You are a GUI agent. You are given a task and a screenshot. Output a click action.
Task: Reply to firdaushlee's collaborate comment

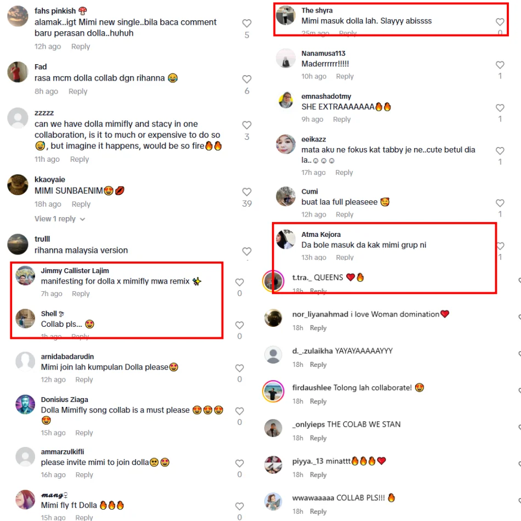[x=318, y=401]
